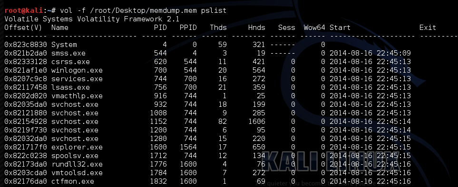Click offset 0x8202d020 of vmacthlp.exe
The width and height of the screenshot is (458, 187).
[x=26, y=96]
